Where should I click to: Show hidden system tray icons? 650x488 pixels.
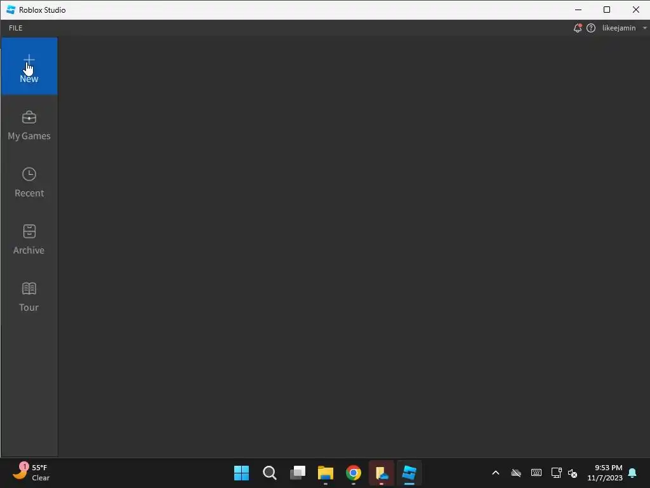point(496,473)
